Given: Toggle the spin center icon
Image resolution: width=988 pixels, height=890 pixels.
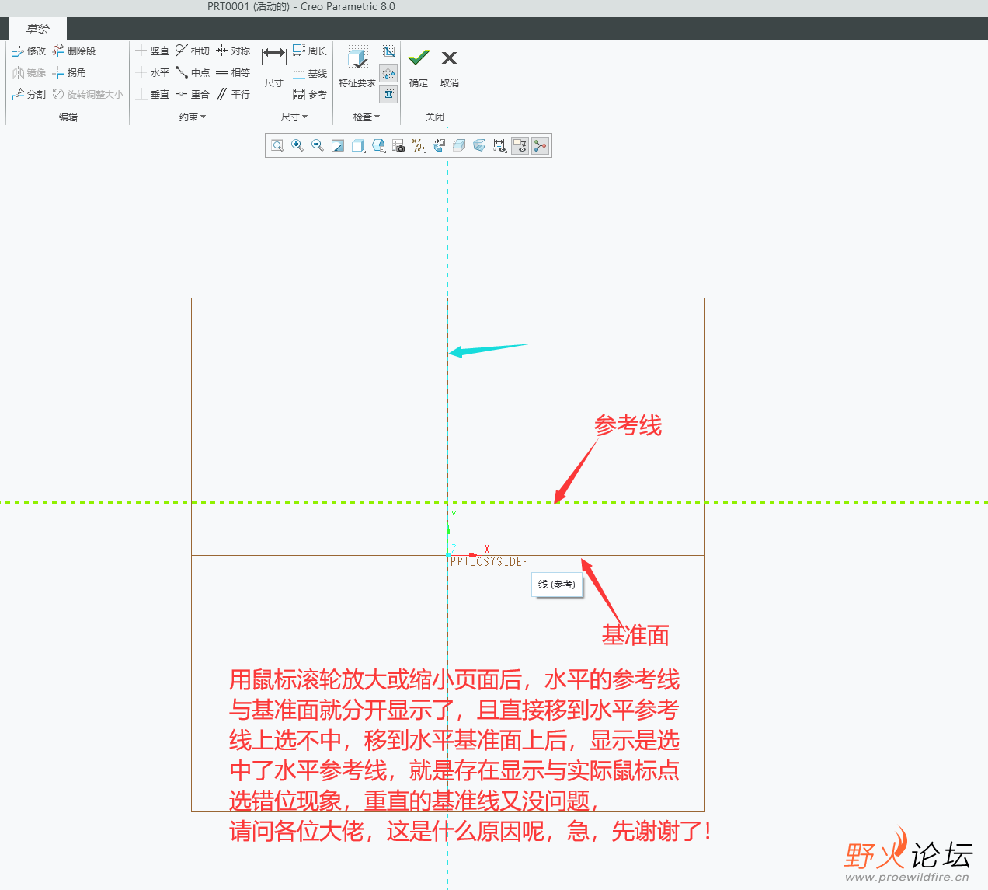Looking at the screenshot, I should click(x=540, y=146).
